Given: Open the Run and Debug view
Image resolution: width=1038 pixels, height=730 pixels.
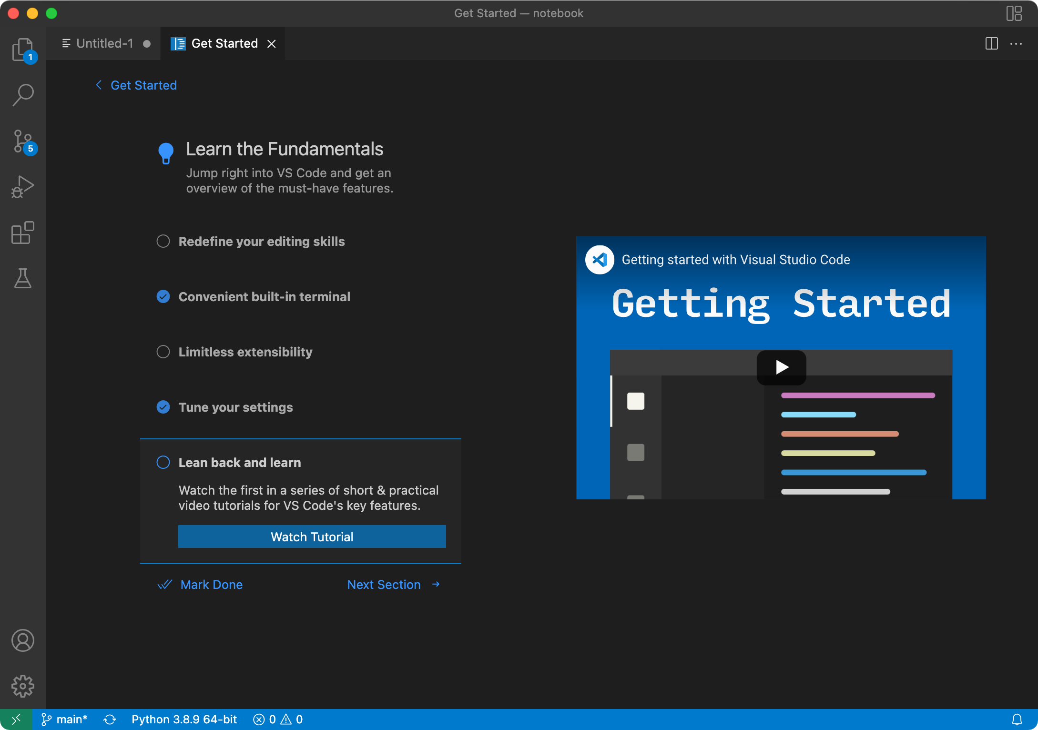Looking at the screenshot, I should click(23, 187).
